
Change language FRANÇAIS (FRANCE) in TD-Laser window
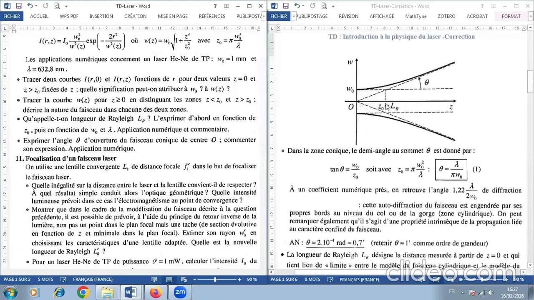[x=93, y=280]
